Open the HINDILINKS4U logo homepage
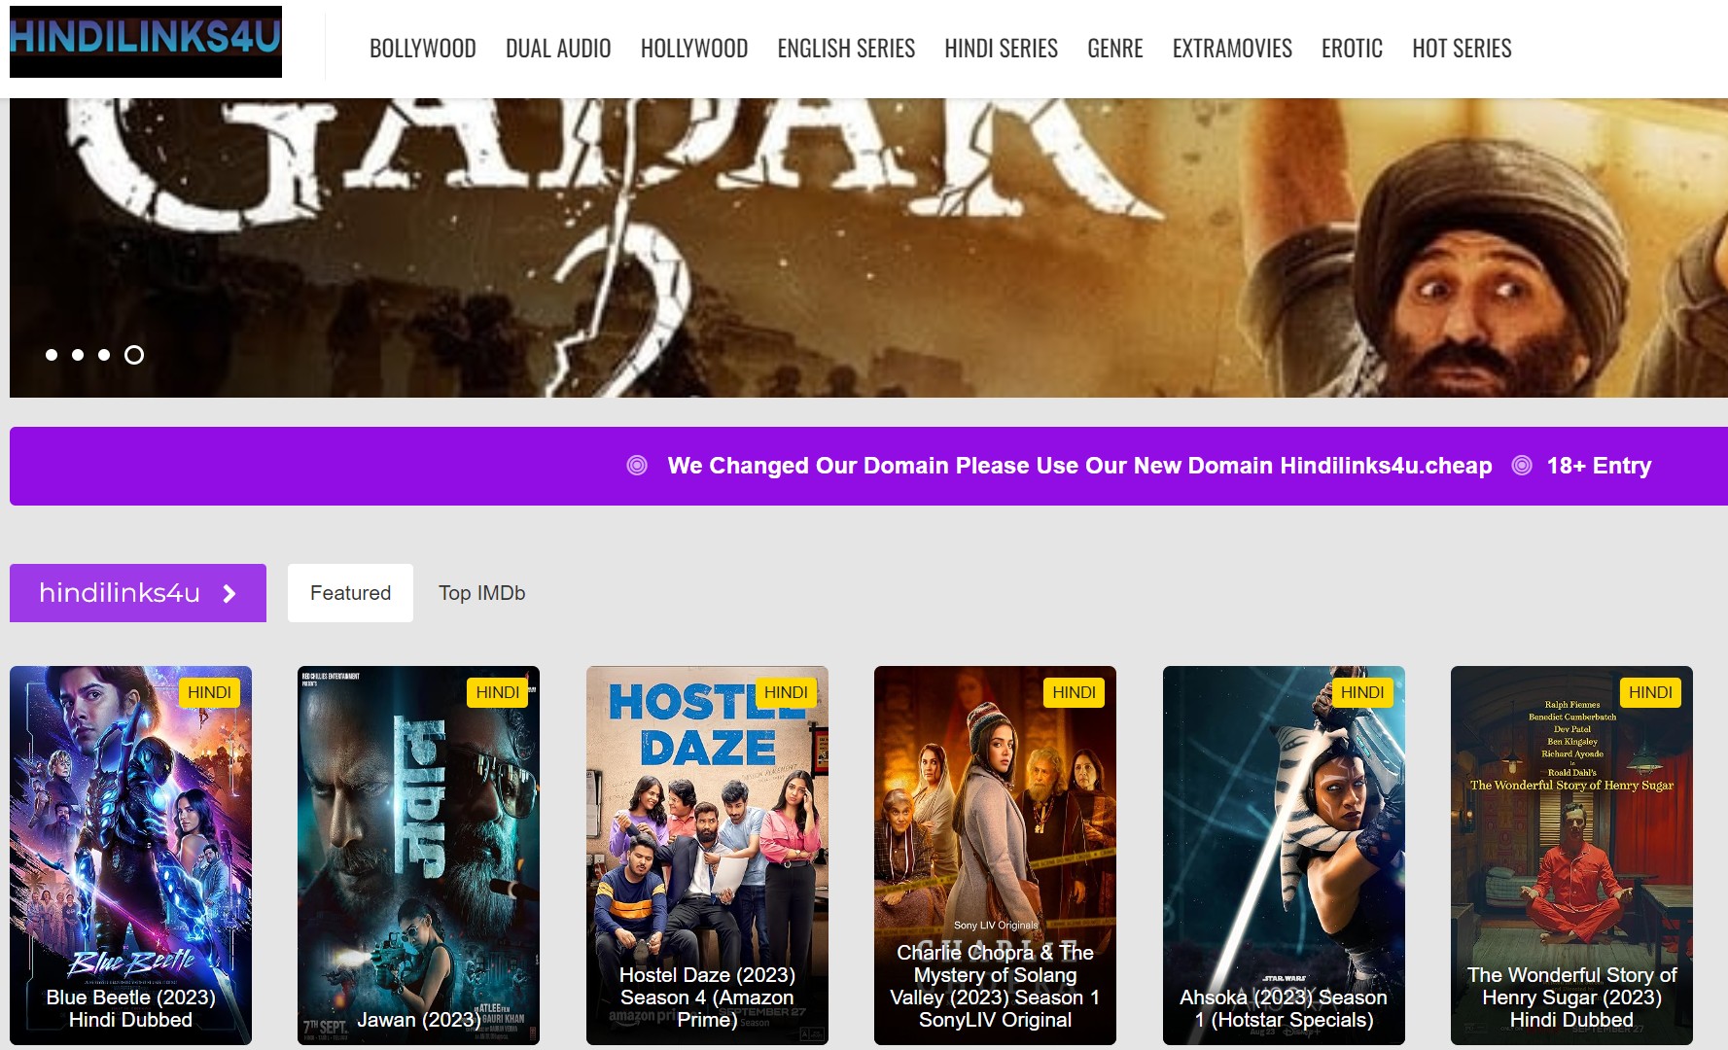The image size is (1728, 1050). pyautogui.click(x=146, y=42)
